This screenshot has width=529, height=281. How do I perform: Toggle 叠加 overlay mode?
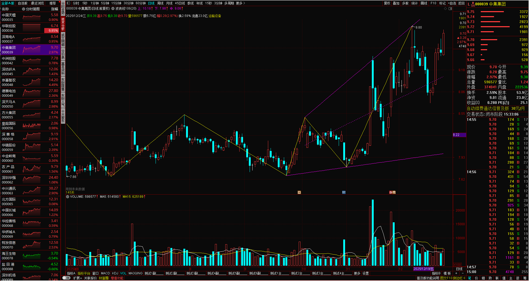(396, 3)
